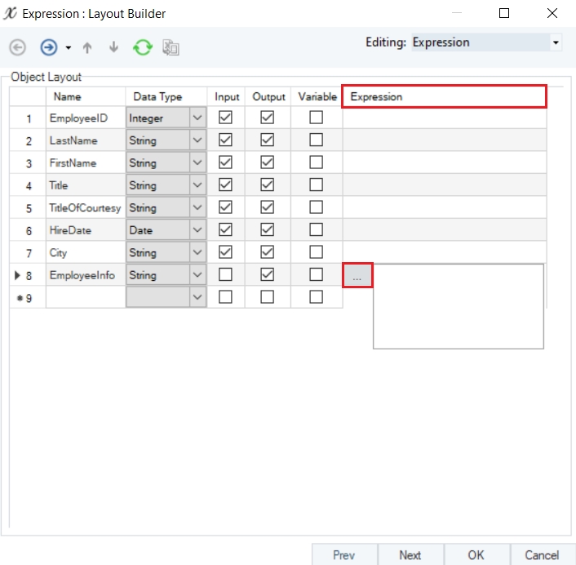Click the OK button
The width and height of the screenshot is (576, 565).
pyautogui.click(x=476, y=554)
